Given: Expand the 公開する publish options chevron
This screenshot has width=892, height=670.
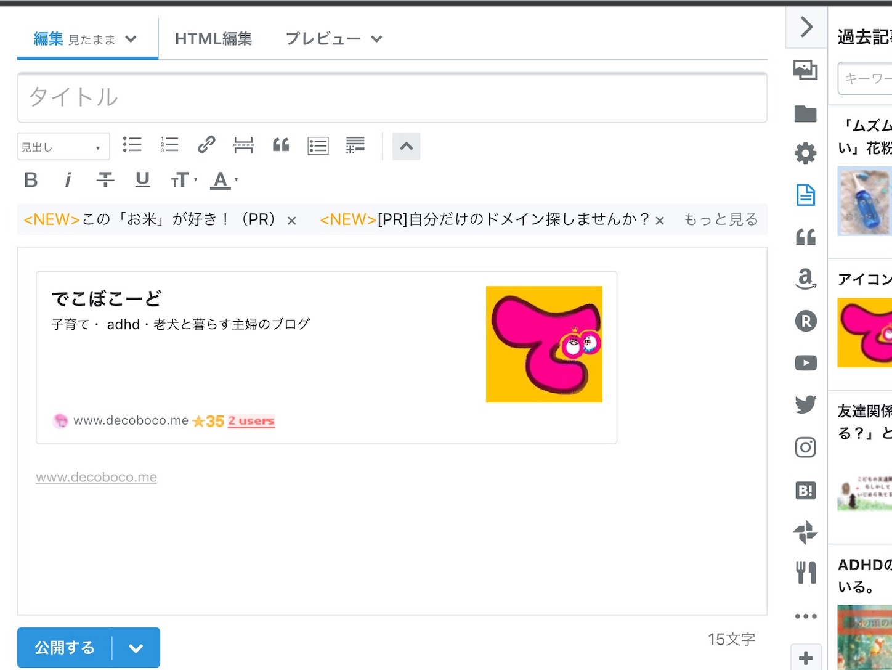Looking at the screenshot, I should [136, 647].
